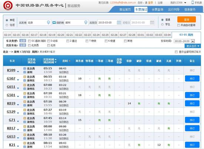The image size is (204, 149).
Task: Open passenger service home tab
Action: click(125, 10)
